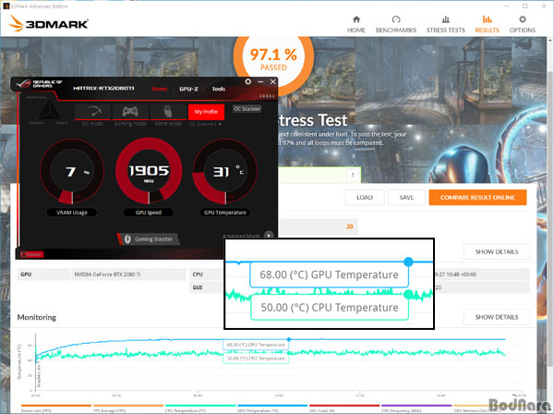Image resolution: width=554 pixels, height=414 pixels.
Task: Click the Monitor button in the ROG window
Action: click(x=31, y=254)
